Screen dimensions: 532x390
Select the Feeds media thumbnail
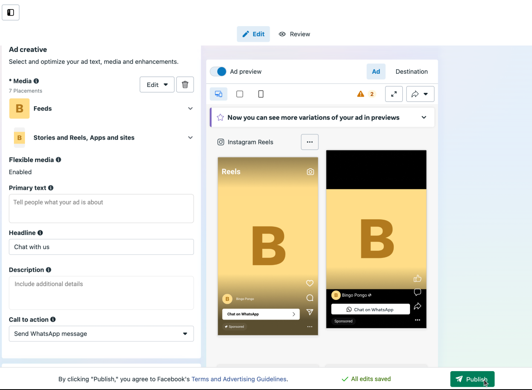(x=19, y=108)
